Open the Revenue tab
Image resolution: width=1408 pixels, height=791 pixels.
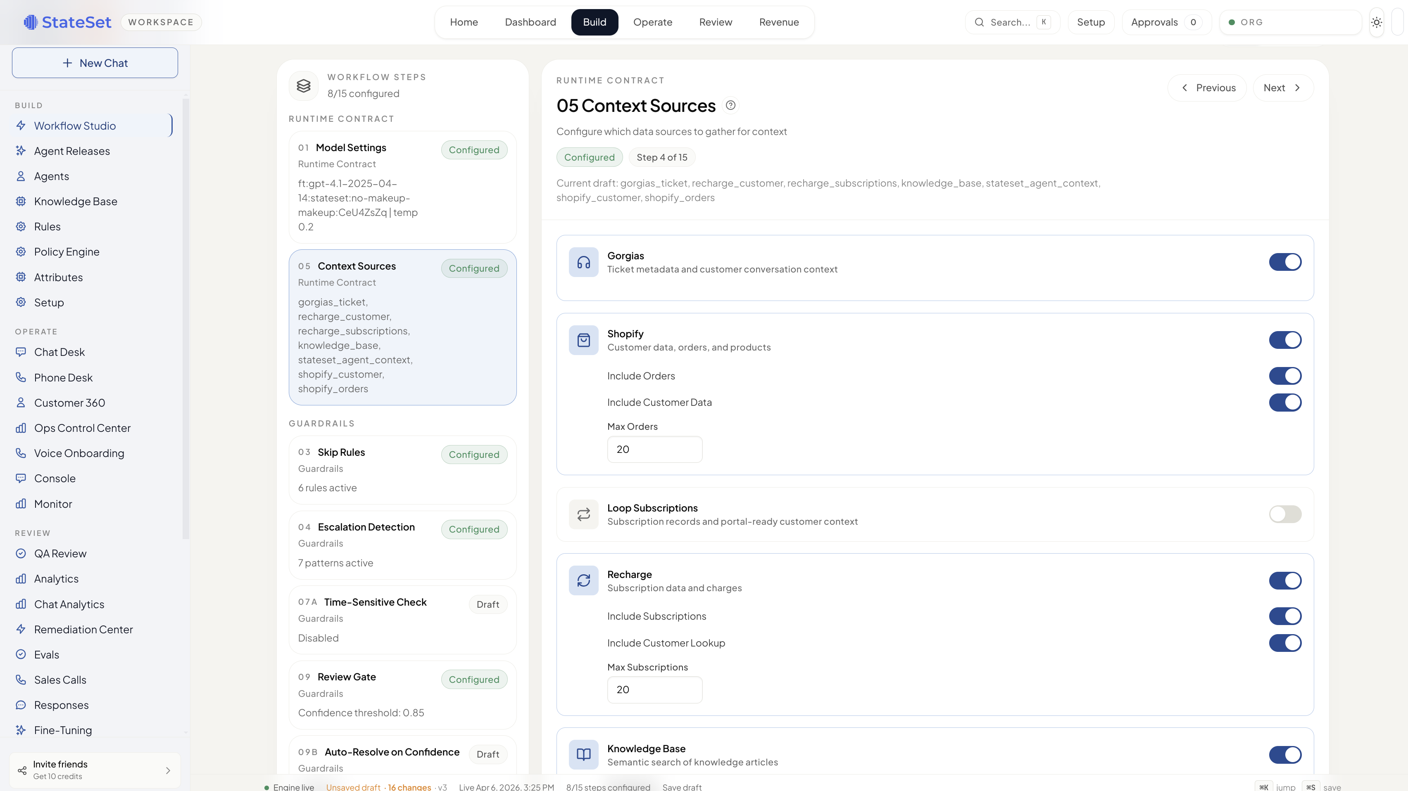click(x=779, y=22)
